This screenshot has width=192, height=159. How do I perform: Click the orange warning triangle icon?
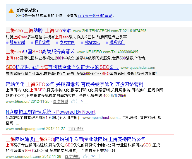click(11, 11)
